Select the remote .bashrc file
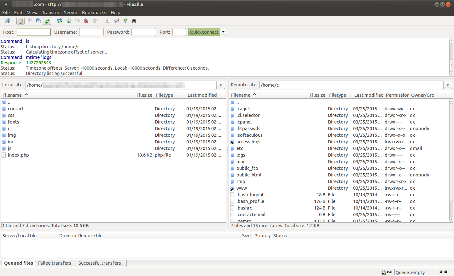 pyautogui.click(x=244, y=208)
